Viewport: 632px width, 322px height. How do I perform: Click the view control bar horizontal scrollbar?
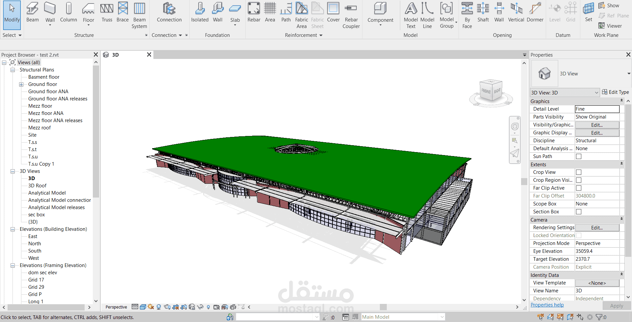pos(383,307)
